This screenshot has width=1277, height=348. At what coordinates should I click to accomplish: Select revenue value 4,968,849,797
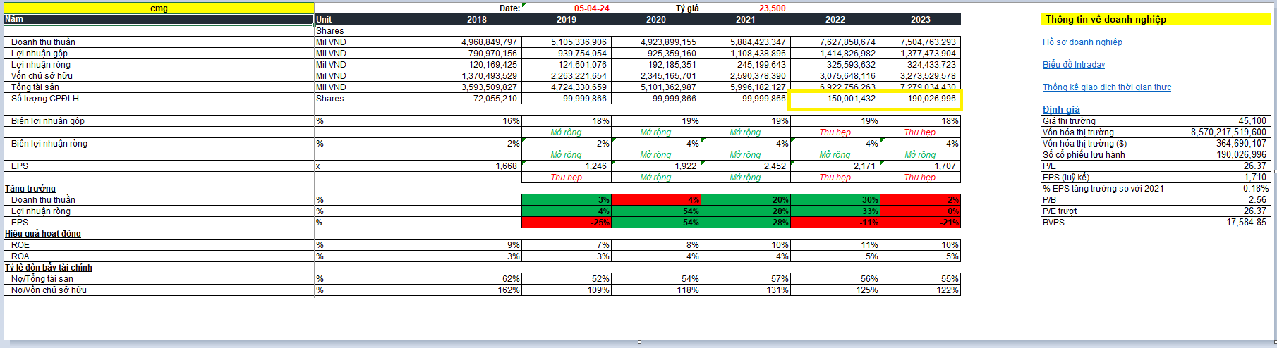[x=477, y=42]
